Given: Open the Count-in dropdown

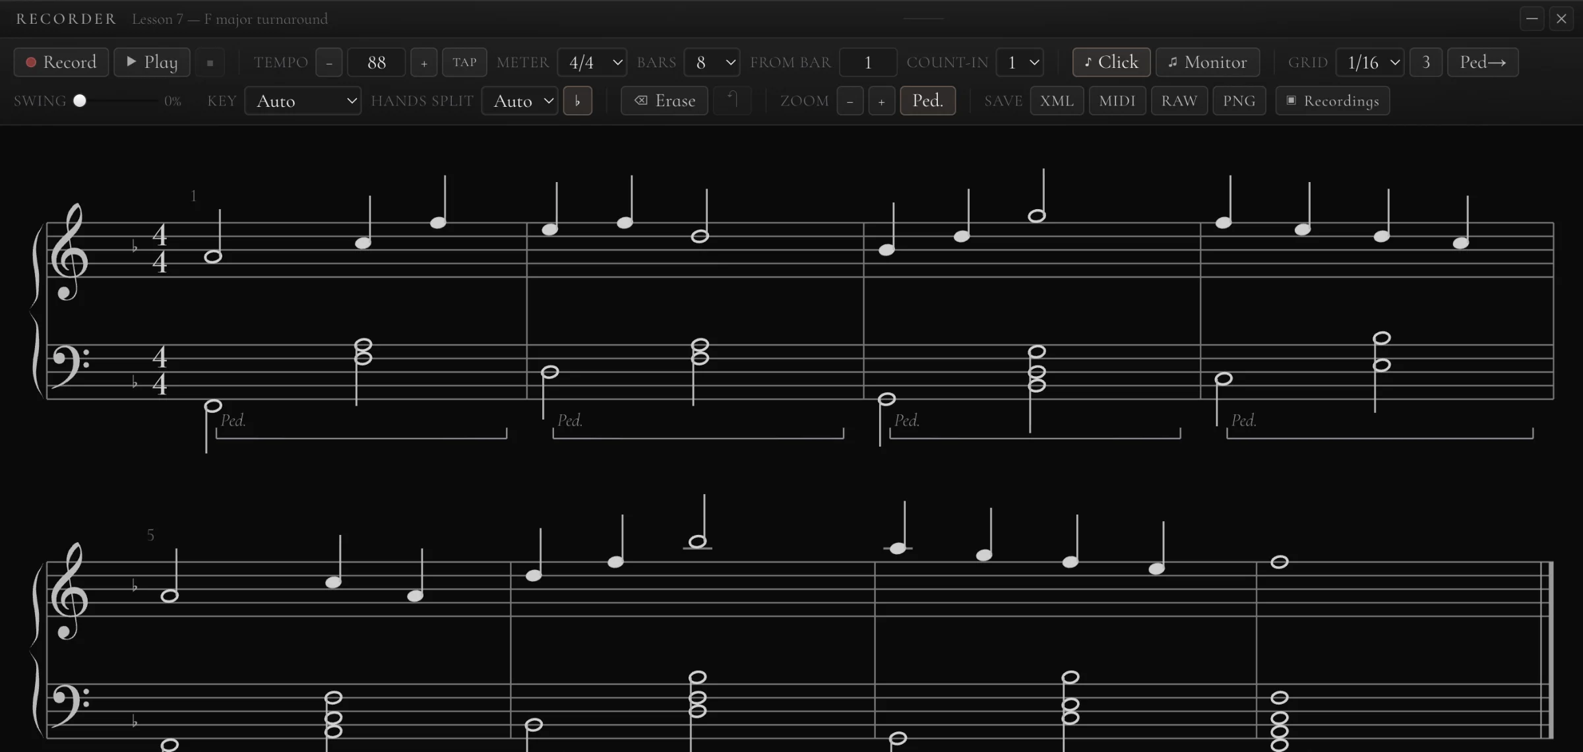Looking at the screenshot, I should point(1020,62).
